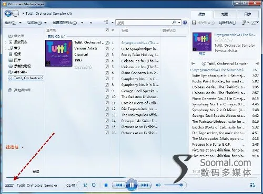263x194 pixels.
Task: Click the shopping link under right album art
Action: [x=202, y=54]
